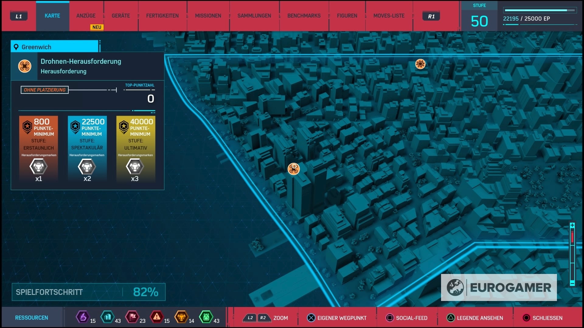Open the Anzüge tab

coord(86,16)
